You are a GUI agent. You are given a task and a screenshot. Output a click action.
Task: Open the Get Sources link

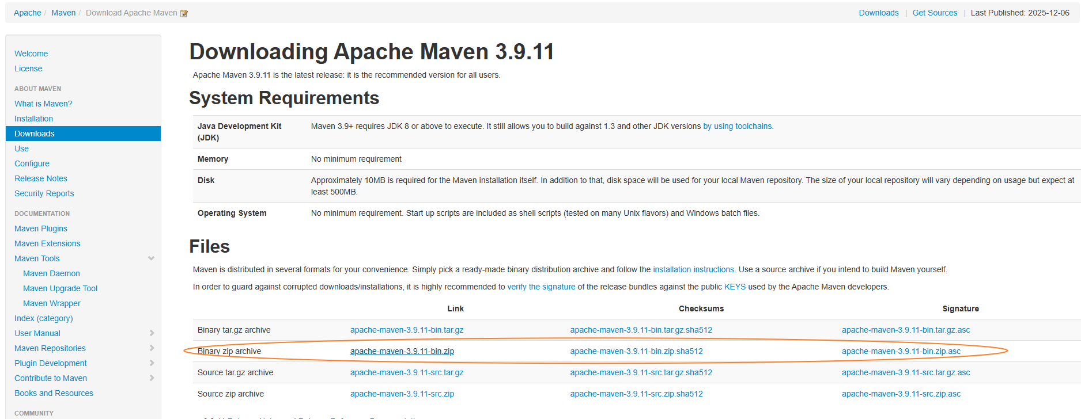click(935, 13)
